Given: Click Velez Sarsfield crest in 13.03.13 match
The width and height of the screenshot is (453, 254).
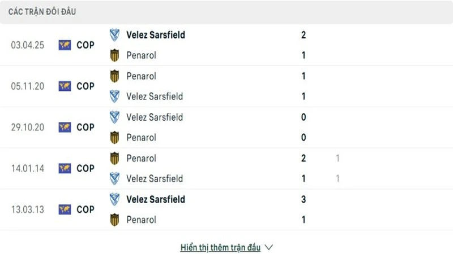Looking at the screenshot, I should coord(115,199).
